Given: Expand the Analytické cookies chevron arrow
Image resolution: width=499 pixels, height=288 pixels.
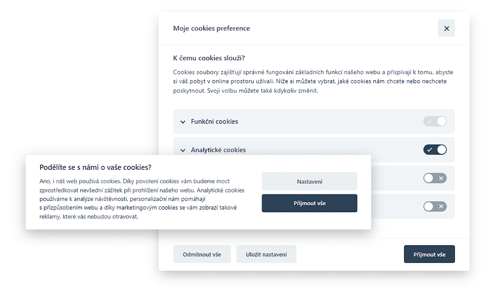Looking at the screenshot, I should coord(183,150).
